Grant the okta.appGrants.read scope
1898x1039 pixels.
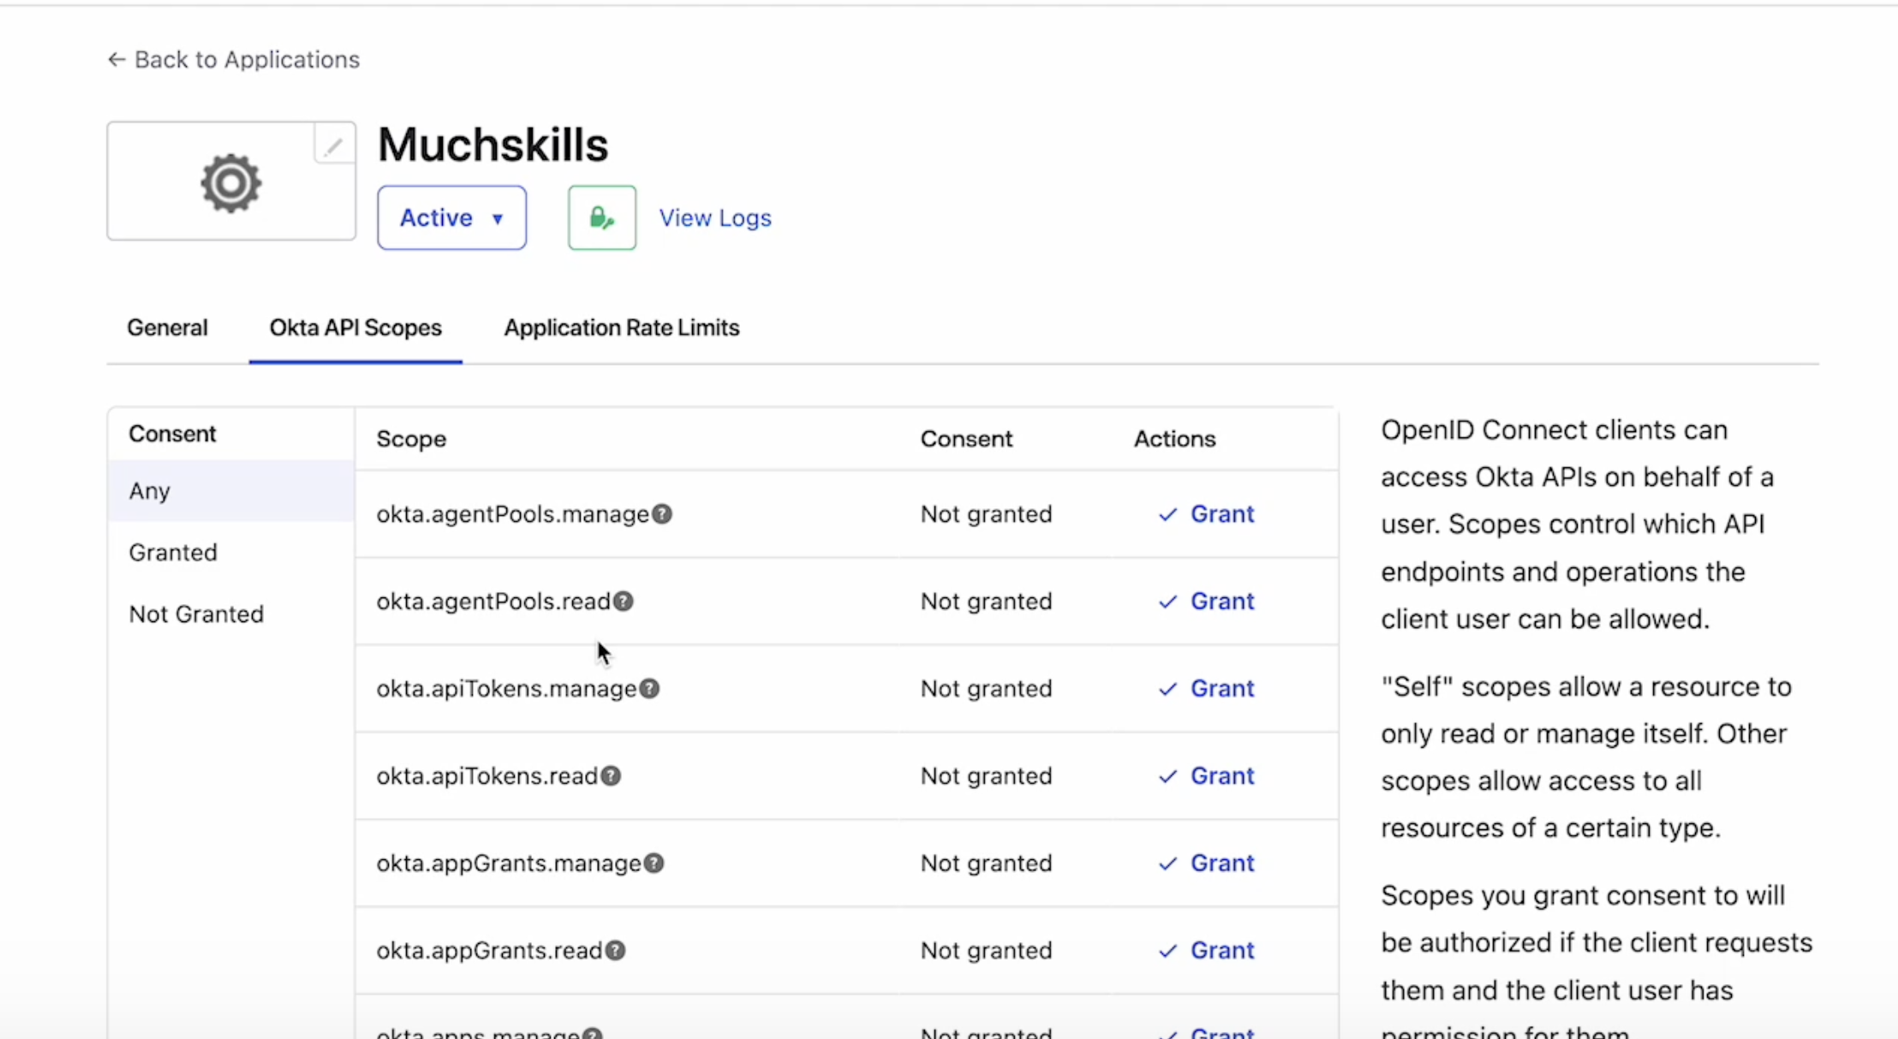click(1206, 950)
